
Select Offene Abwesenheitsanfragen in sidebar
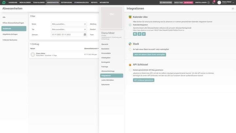(x=14, y=23)
